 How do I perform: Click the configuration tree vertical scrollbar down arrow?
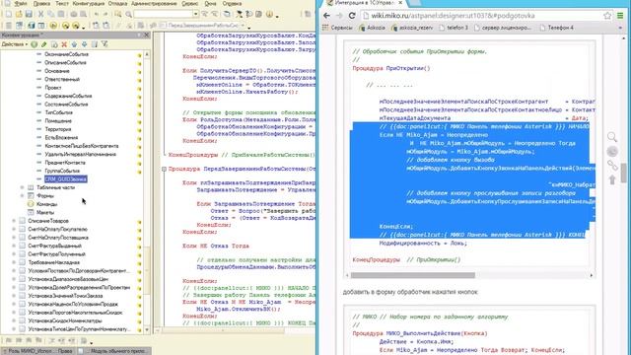(147, 329)
